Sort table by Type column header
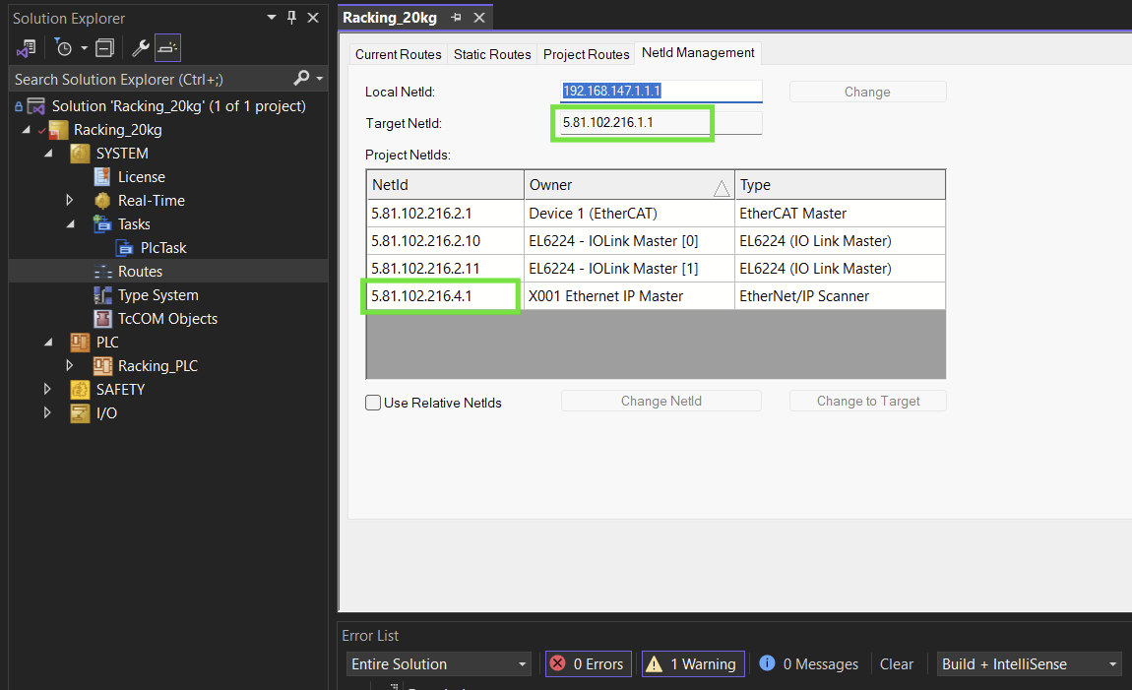Viewport: 1132px width, 690px height. pyautogui.click(x=841, y=185)
